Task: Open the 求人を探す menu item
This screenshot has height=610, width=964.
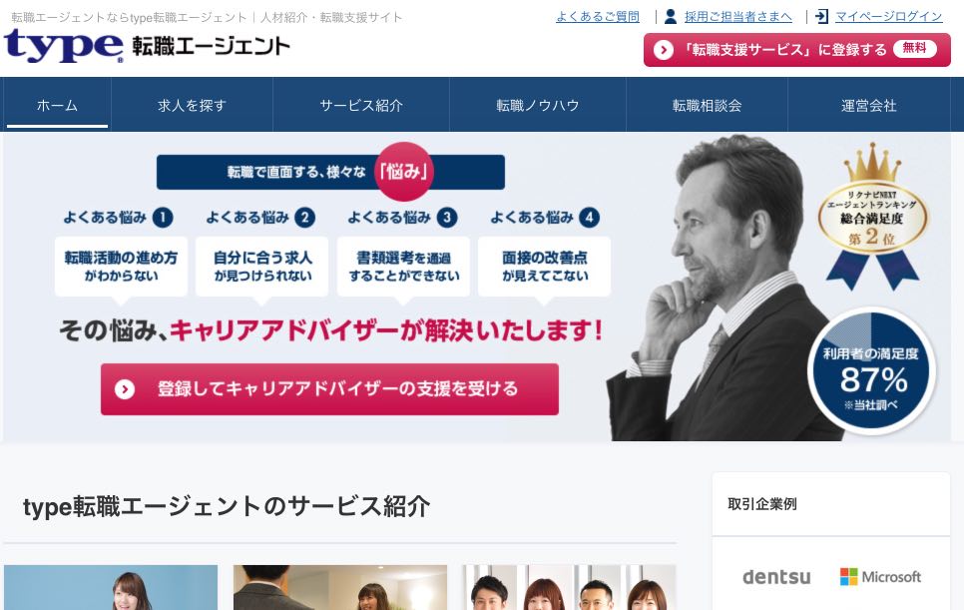Action: point(192,105)
